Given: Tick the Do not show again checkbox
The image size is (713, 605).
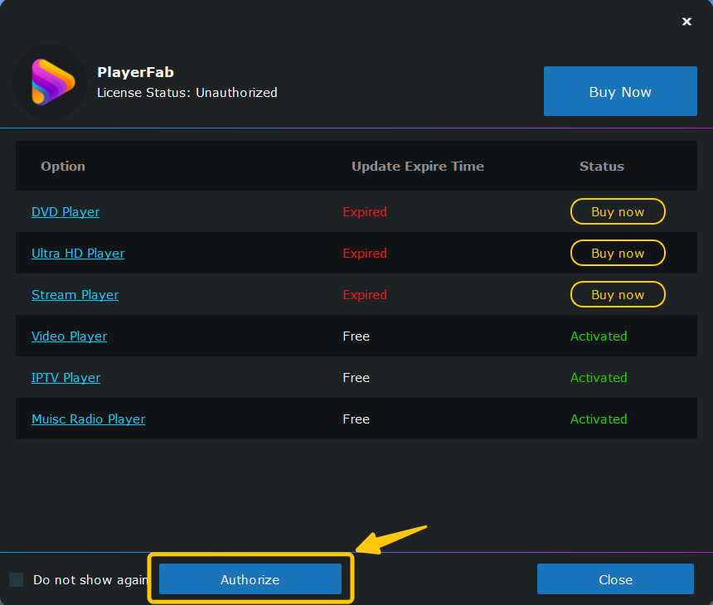Looking at the screenshot, I should pyautogui.click(x=17, y=579).
